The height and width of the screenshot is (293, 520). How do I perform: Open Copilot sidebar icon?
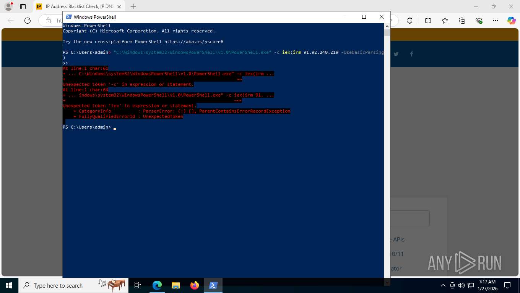coord(511,21)
